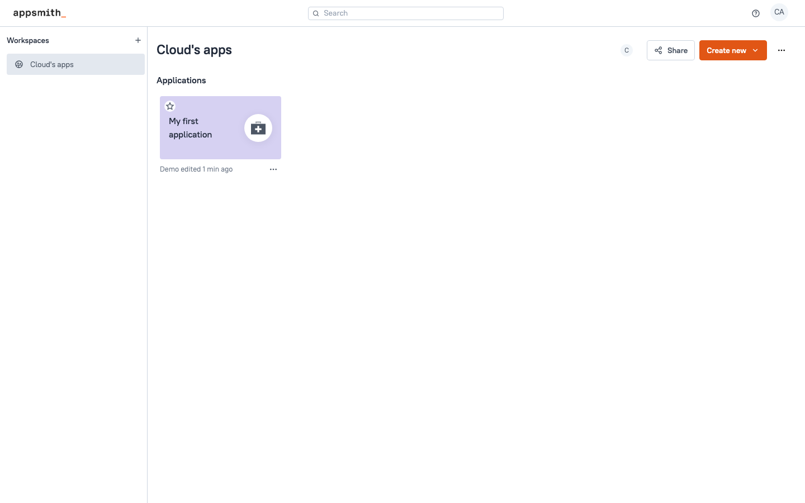Select the Cloud's apps workspace
This screenshot has width=805, height=503.
click(75, 64)
